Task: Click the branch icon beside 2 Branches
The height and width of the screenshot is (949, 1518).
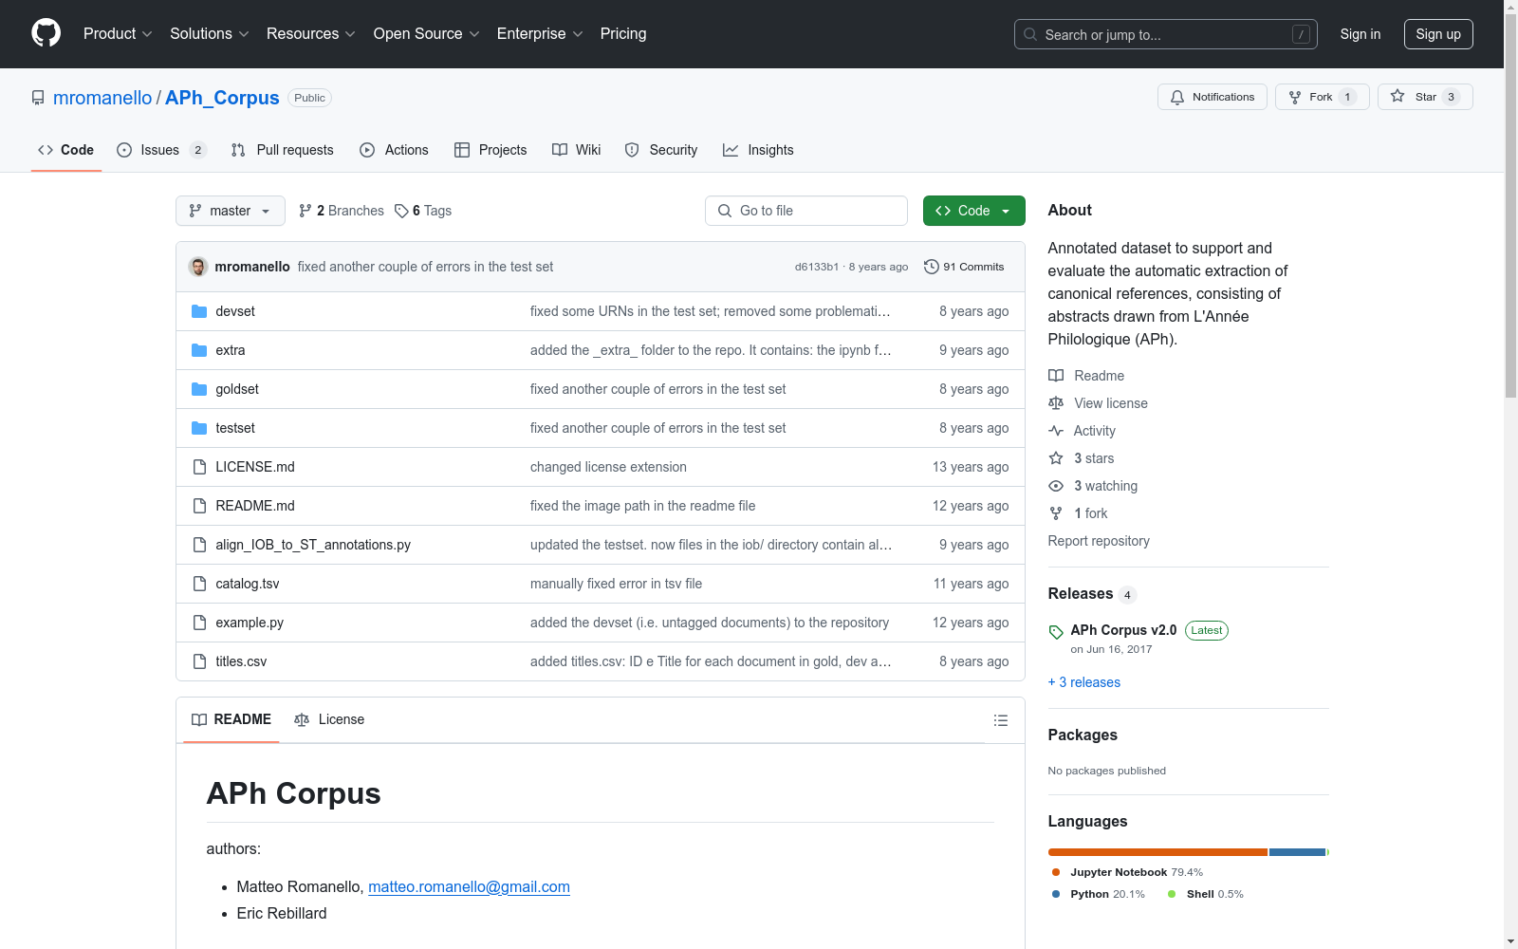Action: [x=305, y=211]
